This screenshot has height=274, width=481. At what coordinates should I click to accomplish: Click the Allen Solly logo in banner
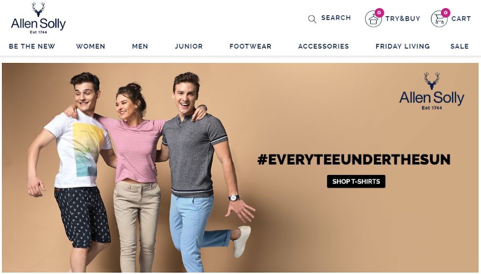pos(431,91)
